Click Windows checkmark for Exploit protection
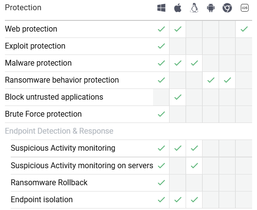 [x=161, y=46]
